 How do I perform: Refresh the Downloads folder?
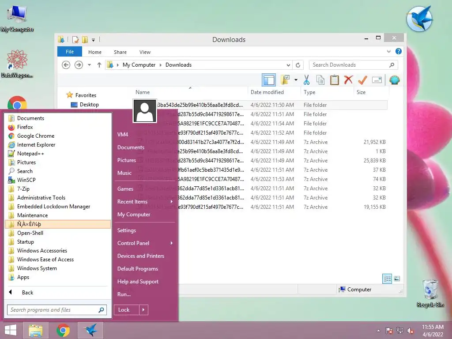[298, 65]
